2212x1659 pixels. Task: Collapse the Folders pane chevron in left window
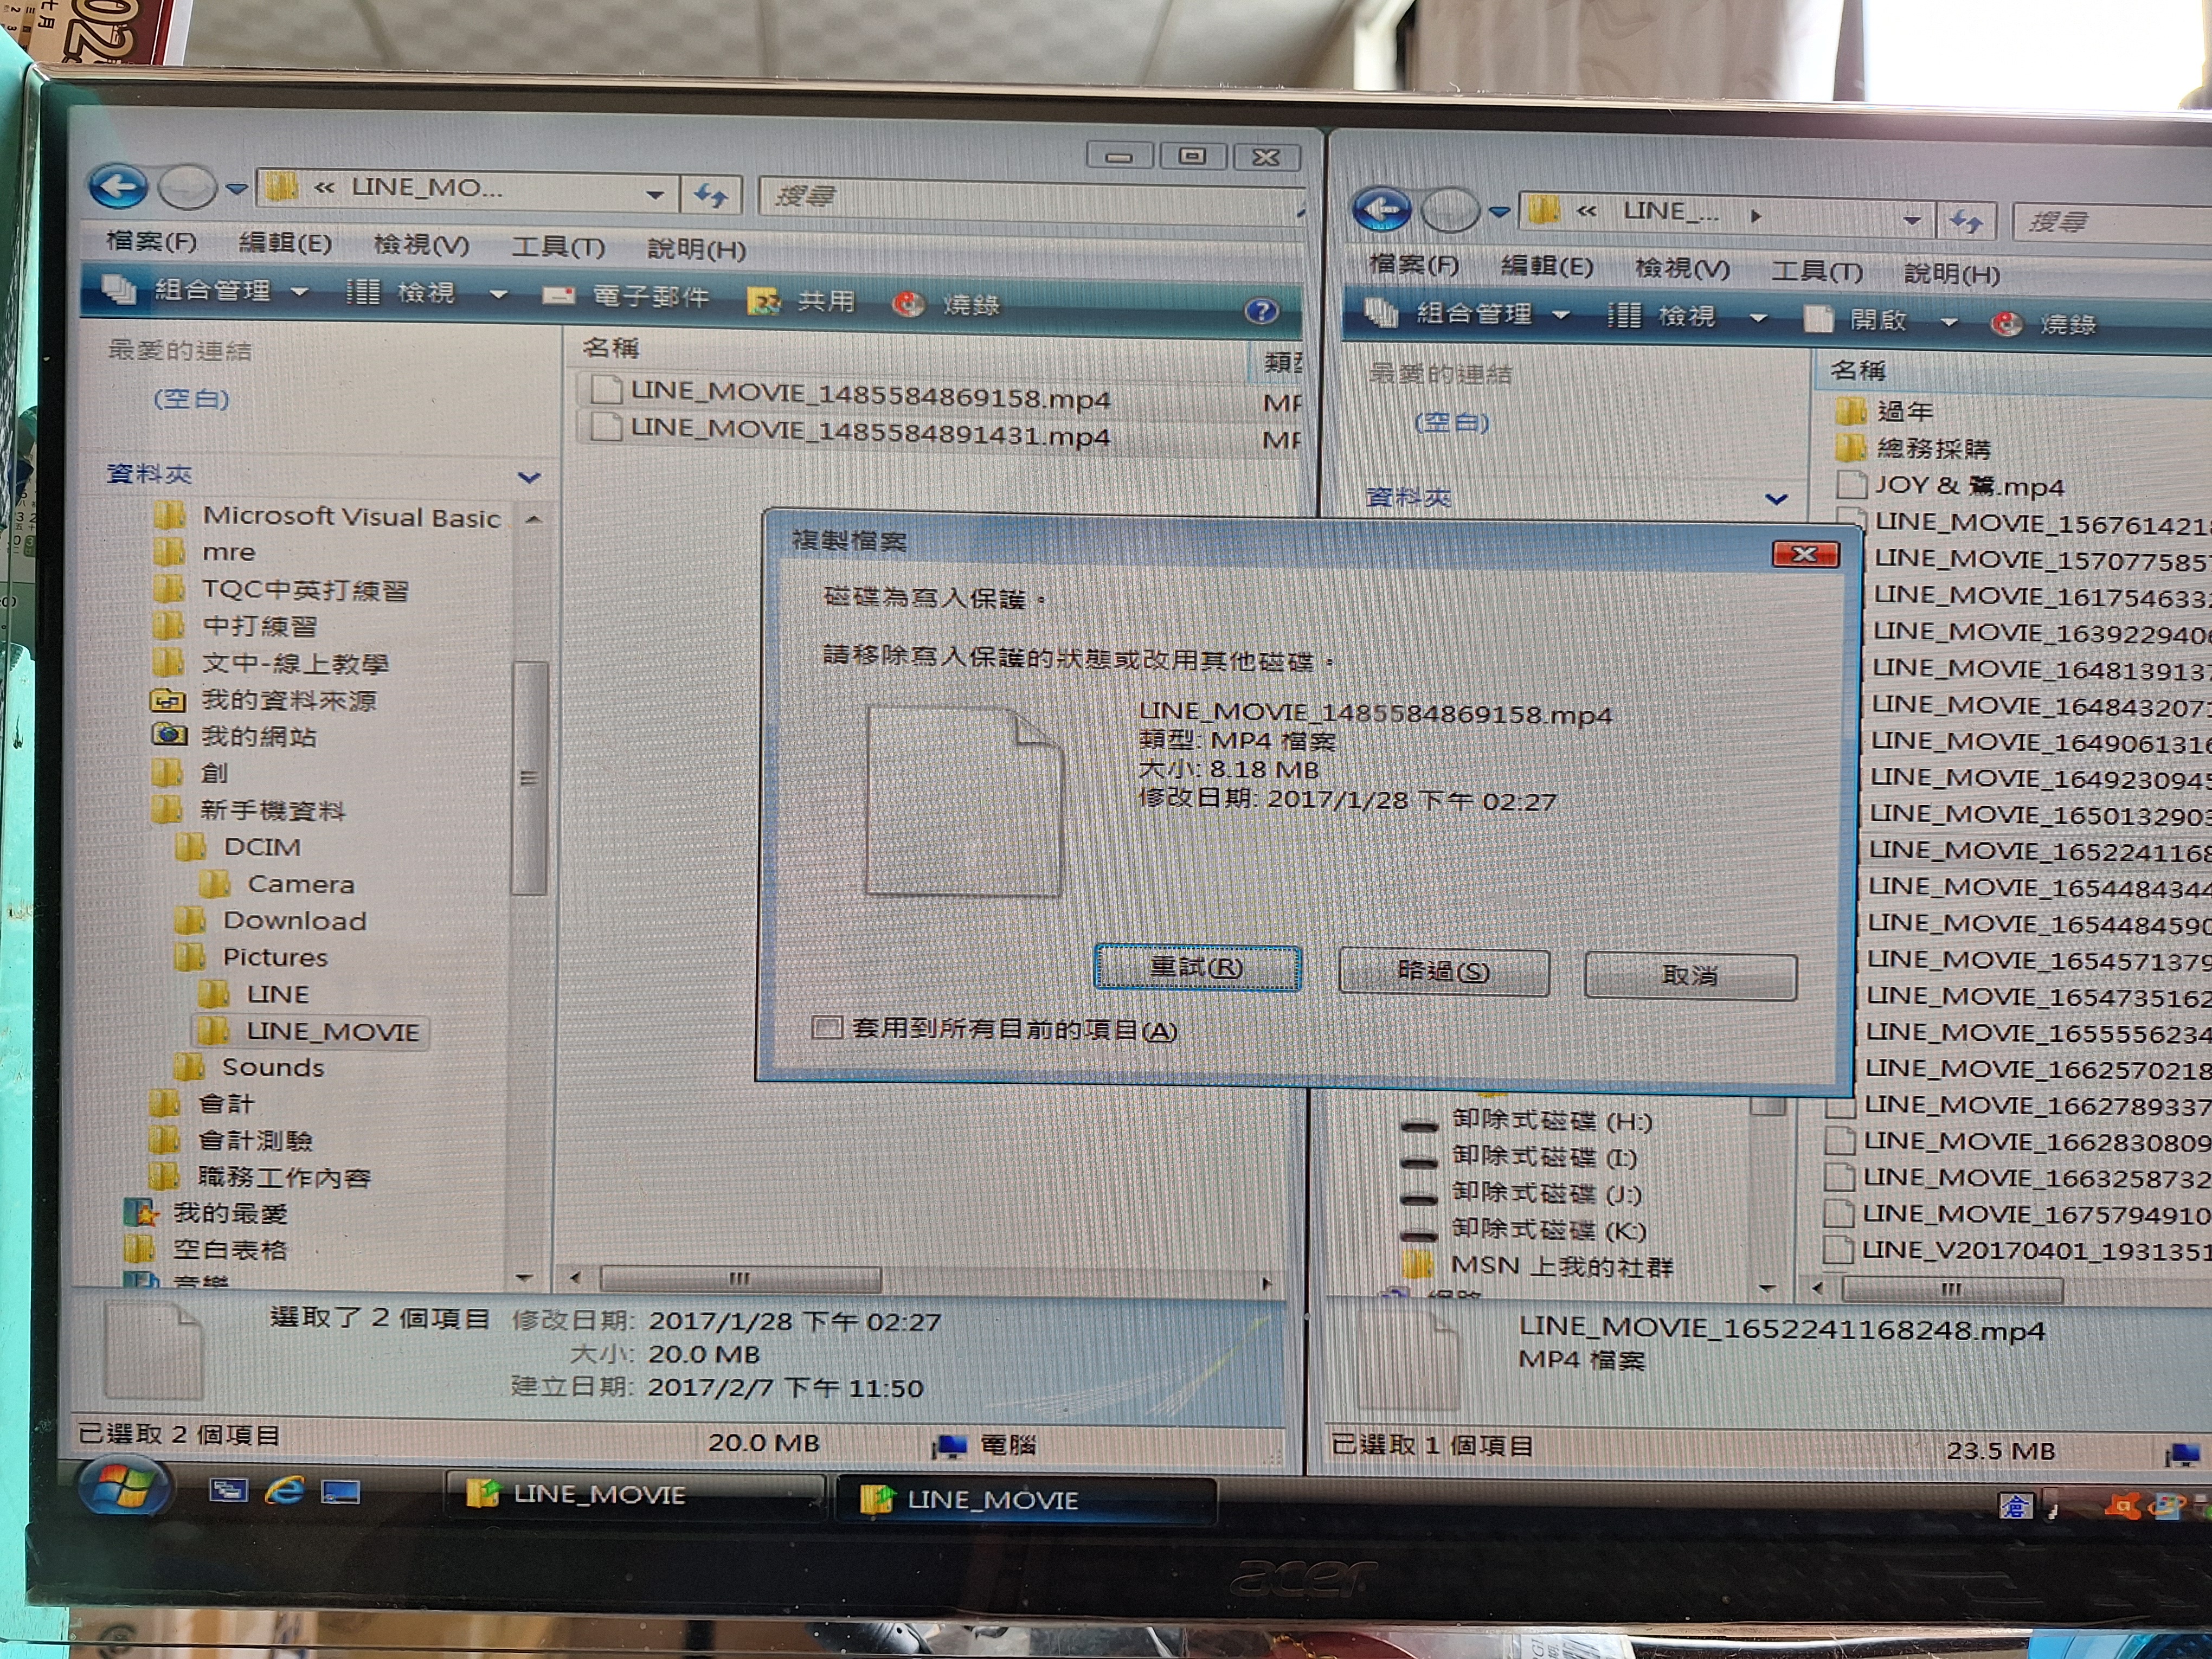click(x=529, y=478)
